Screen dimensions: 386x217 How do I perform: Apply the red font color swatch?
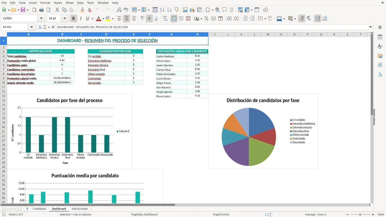[x=99, y=19]
